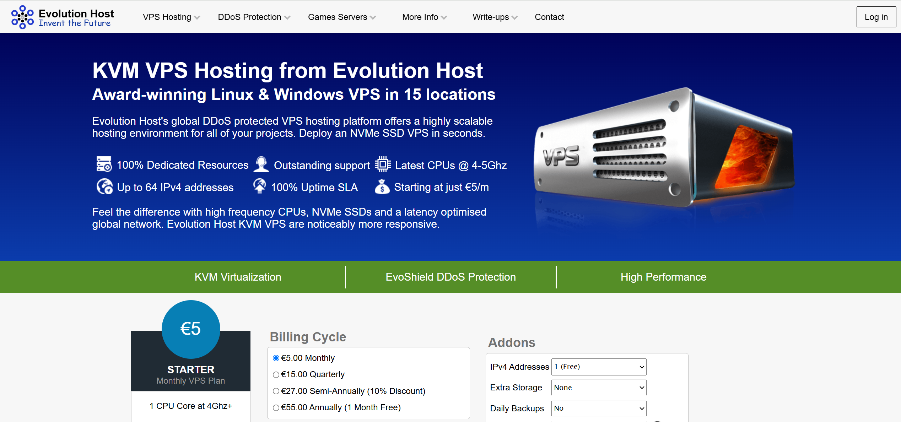Viewport: 901px width, 422px height.
Task: Expand the More Info menu
Action: pos(425,17)
